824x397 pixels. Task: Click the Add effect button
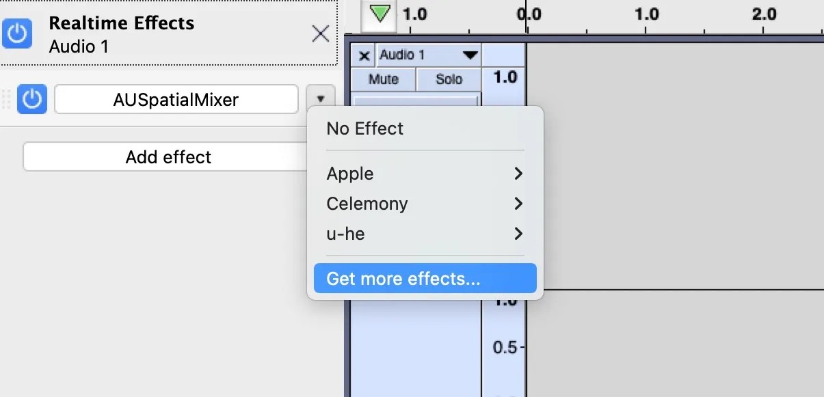[168, 156]
